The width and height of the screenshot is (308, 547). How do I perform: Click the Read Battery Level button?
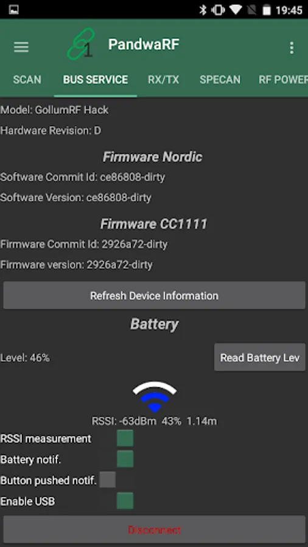260,357
